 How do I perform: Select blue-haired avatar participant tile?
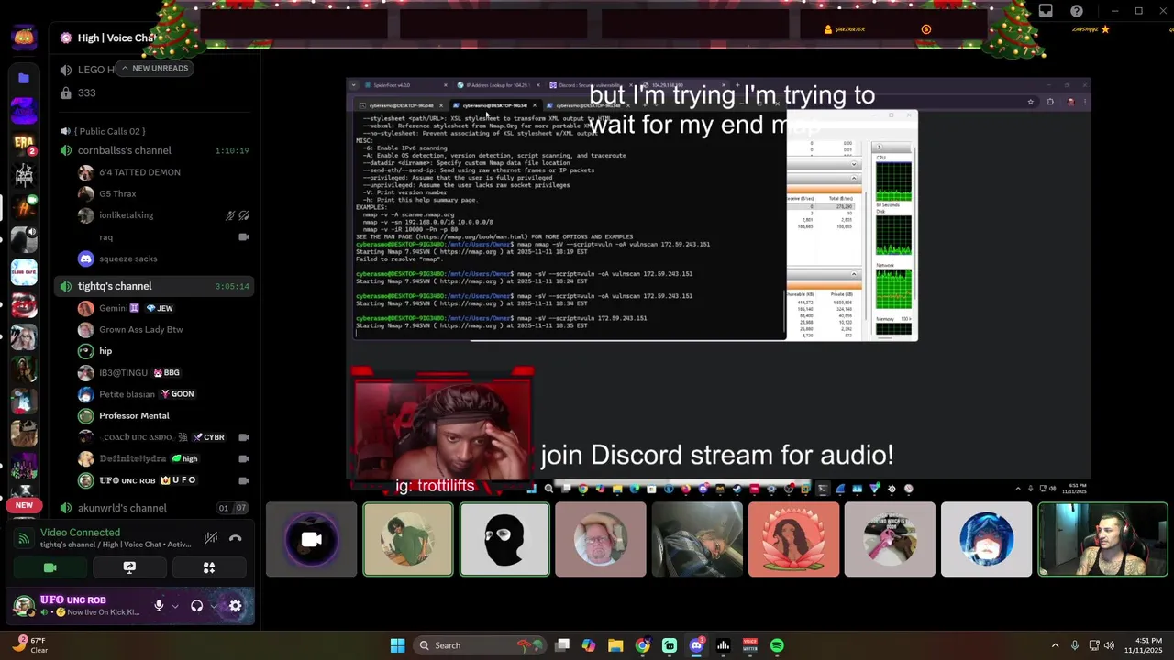[x=986, y=539]
